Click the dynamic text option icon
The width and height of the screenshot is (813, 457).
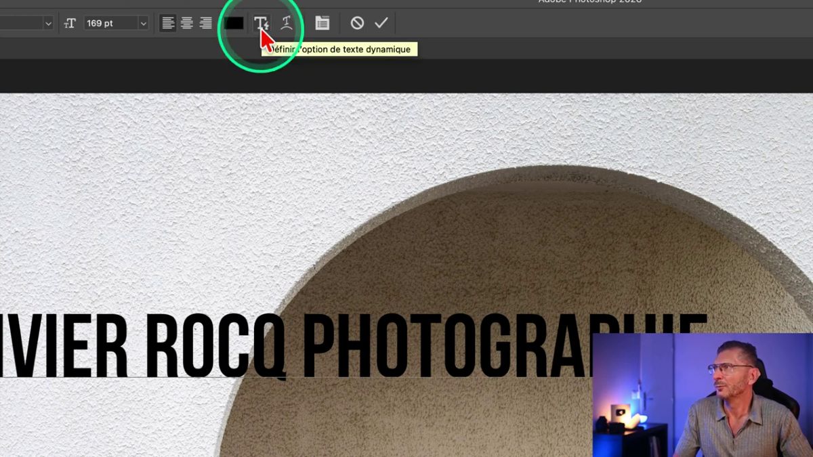point(262,23)
